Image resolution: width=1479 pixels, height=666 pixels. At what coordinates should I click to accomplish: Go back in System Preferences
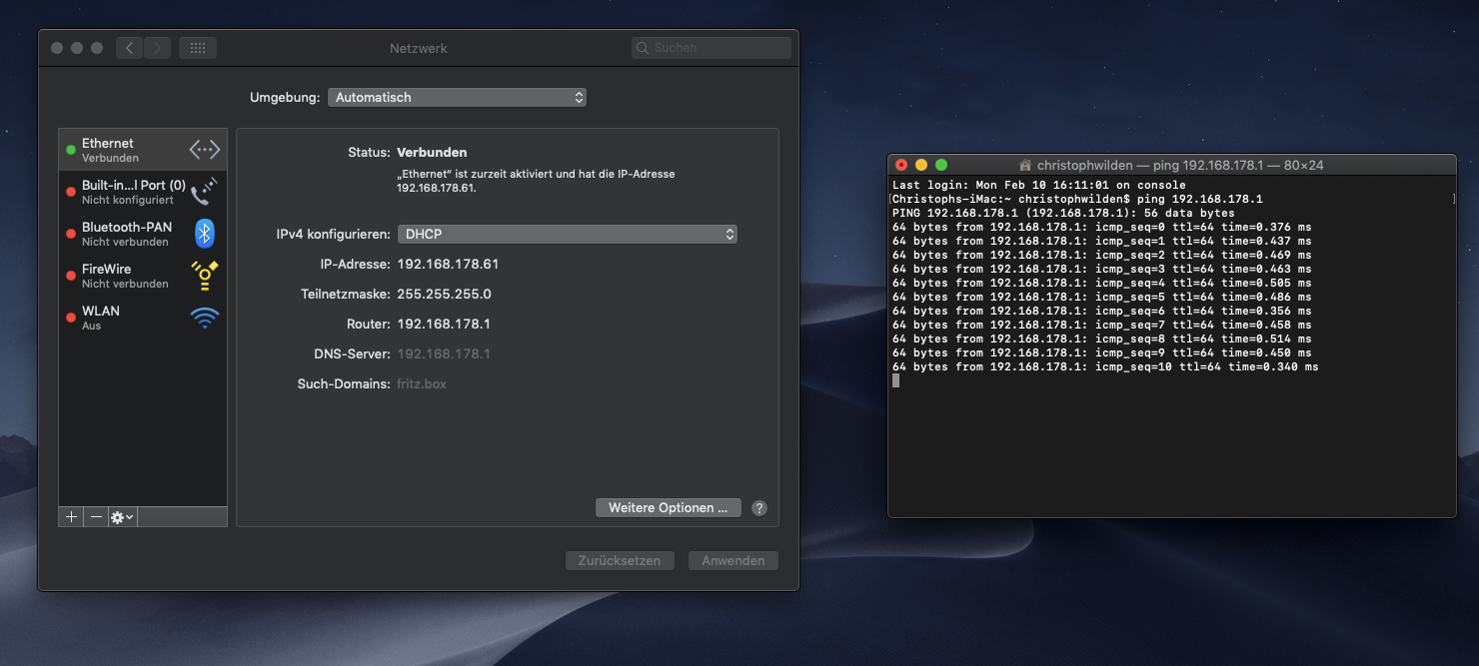129,48
